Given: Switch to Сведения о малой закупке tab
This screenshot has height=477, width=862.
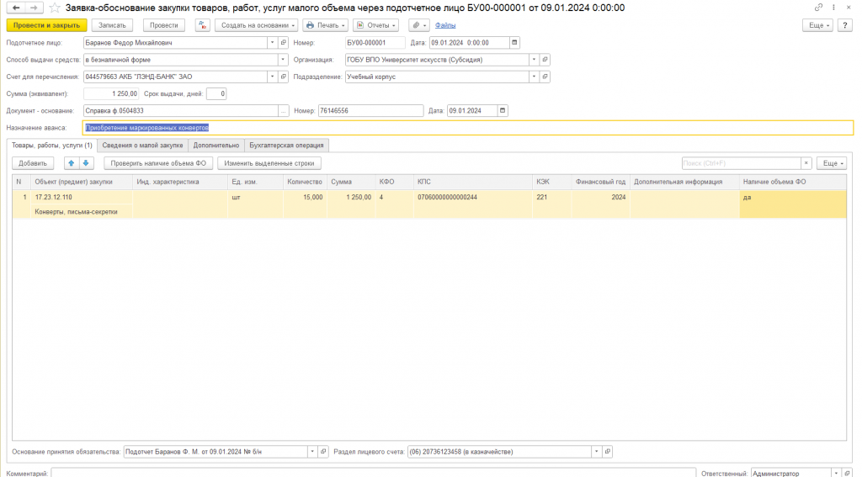Looking at the screenshot, I should coord(142,145).
